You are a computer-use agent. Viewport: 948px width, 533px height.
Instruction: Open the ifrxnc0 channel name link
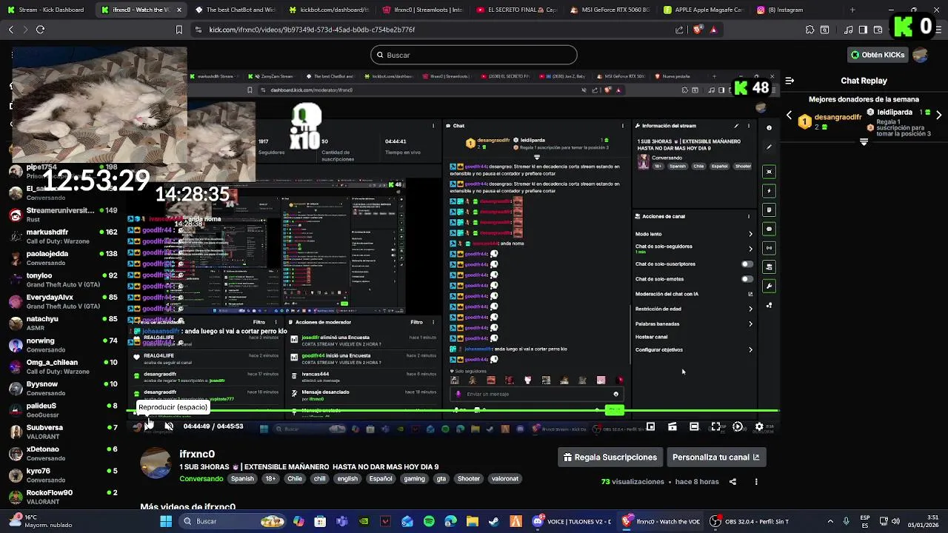click(197, 454)
